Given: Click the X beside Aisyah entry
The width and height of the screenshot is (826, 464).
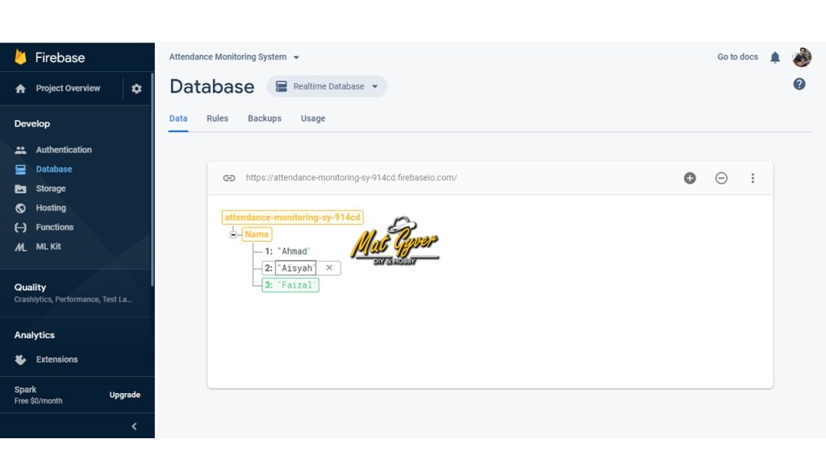Looking at the screenshot, I should [329, 267].
